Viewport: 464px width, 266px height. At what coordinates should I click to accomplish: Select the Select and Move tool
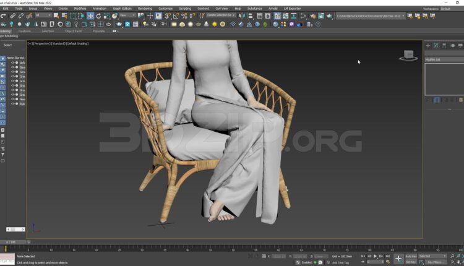pyautogui.click(x=90, y=15)
